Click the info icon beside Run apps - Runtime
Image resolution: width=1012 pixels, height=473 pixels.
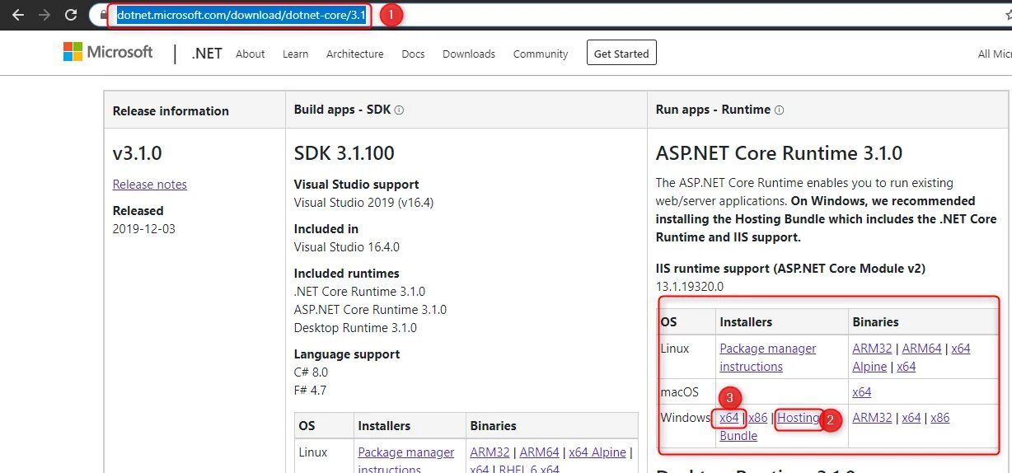tap(779, 110)
